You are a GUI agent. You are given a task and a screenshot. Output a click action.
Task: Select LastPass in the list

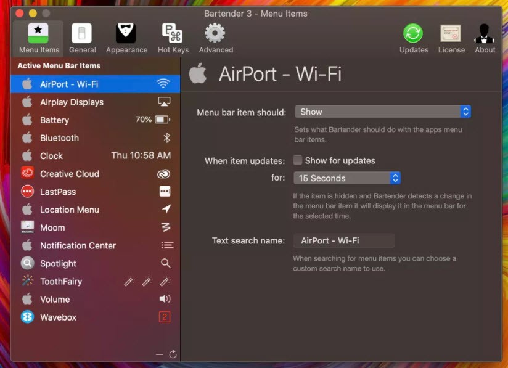coord(95,192)
